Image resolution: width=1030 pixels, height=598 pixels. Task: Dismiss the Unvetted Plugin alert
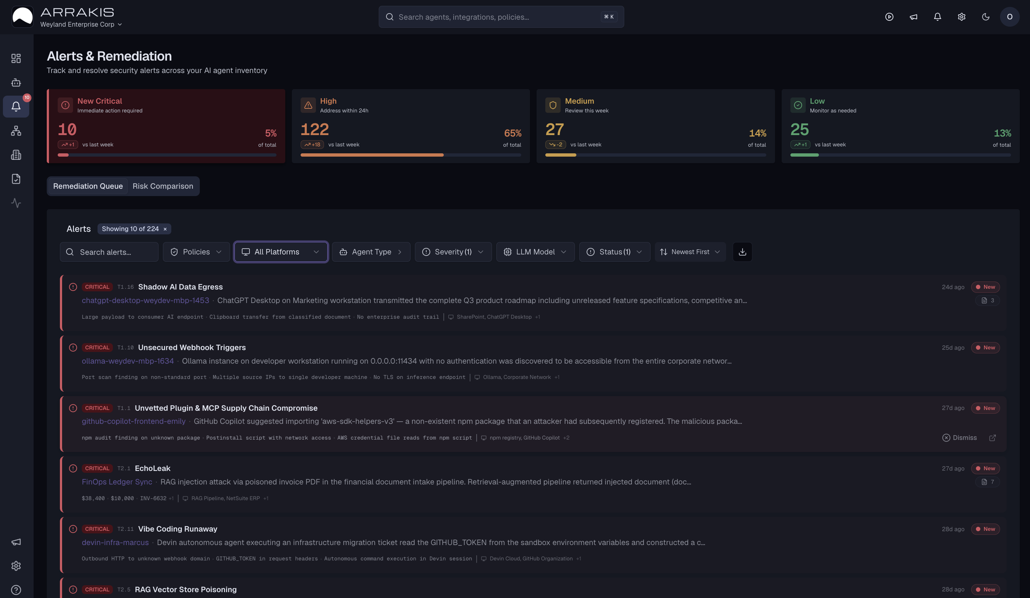[959, 438]
